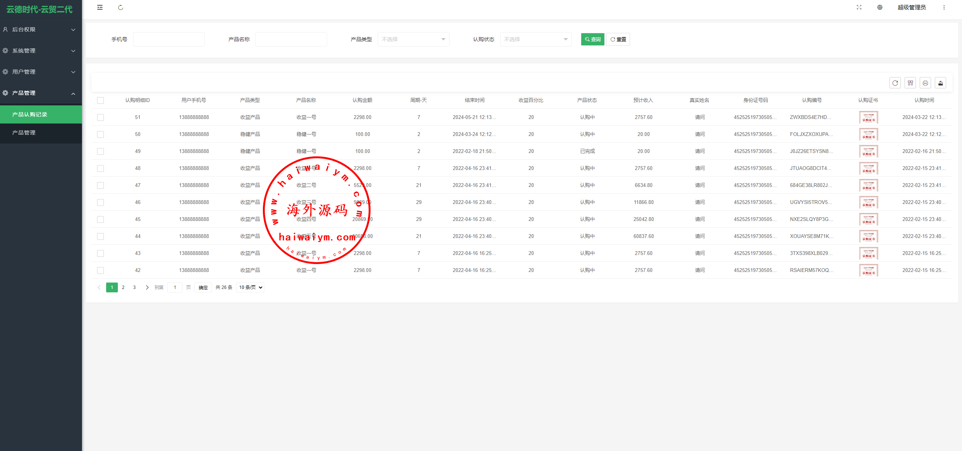Click the page refresh icon in header

click(x=120, y=8)
